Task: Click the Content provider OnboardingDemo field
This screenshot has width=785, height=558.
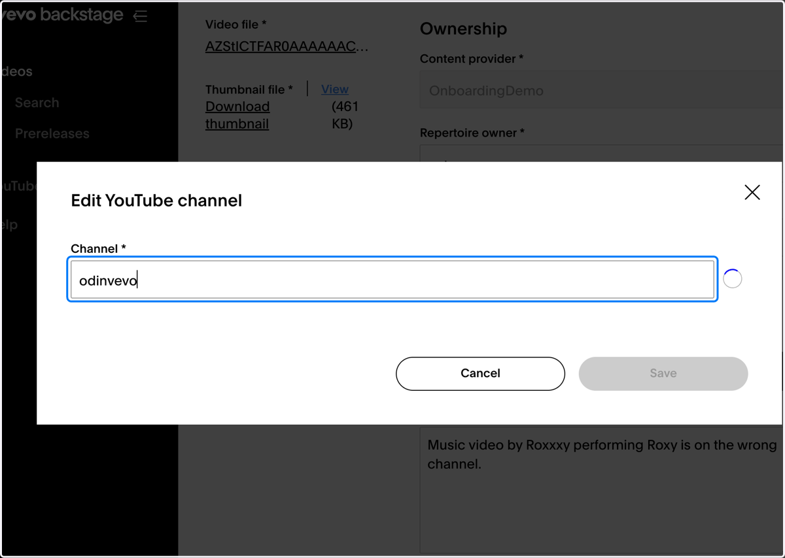Action: pyautogui.click(x=602, y=90)
